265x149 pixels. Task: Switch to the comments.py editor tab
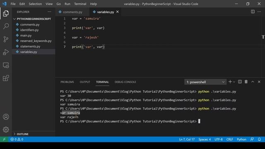[72, 12]
